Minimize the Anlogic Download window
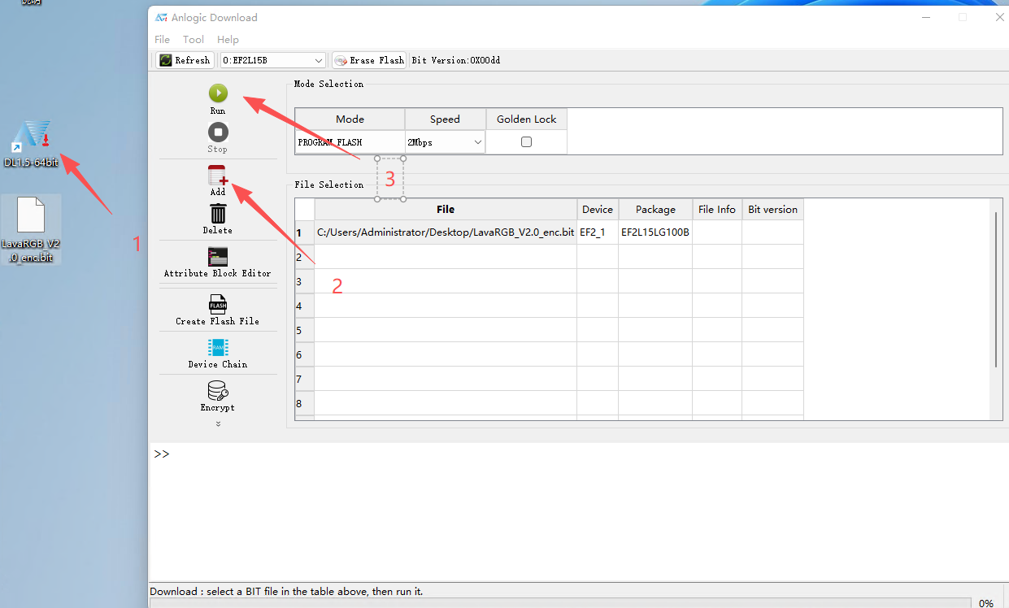The width and height of the screenshot is (1009, 608). pyautogui.click(x=925, y=17)
